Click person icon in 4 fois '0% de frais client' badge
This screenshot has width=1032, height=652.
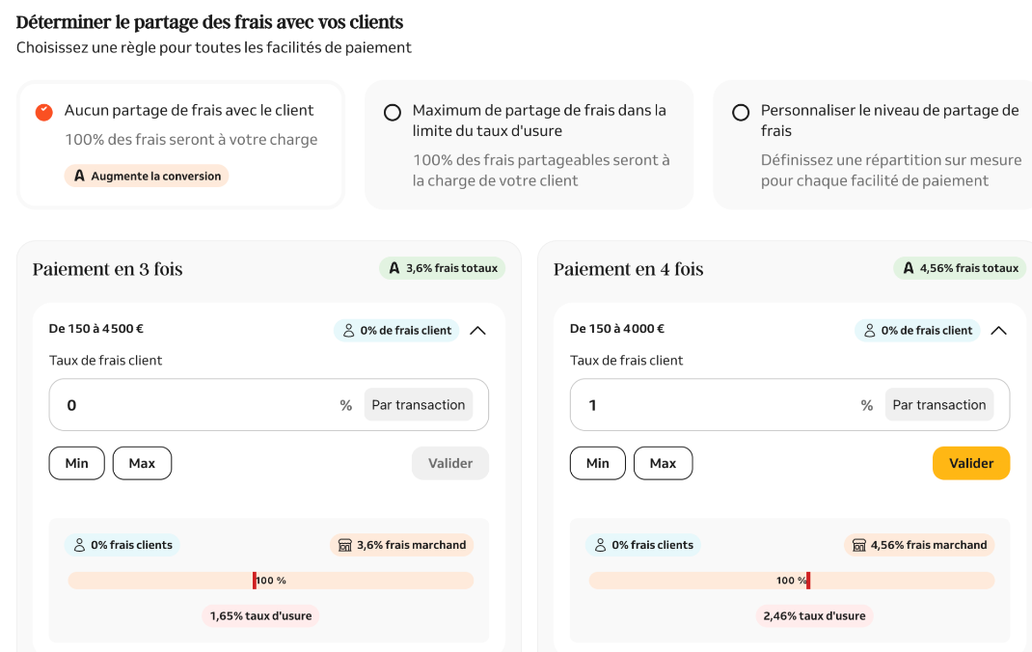pyautogui.click(x=869, y=330)
